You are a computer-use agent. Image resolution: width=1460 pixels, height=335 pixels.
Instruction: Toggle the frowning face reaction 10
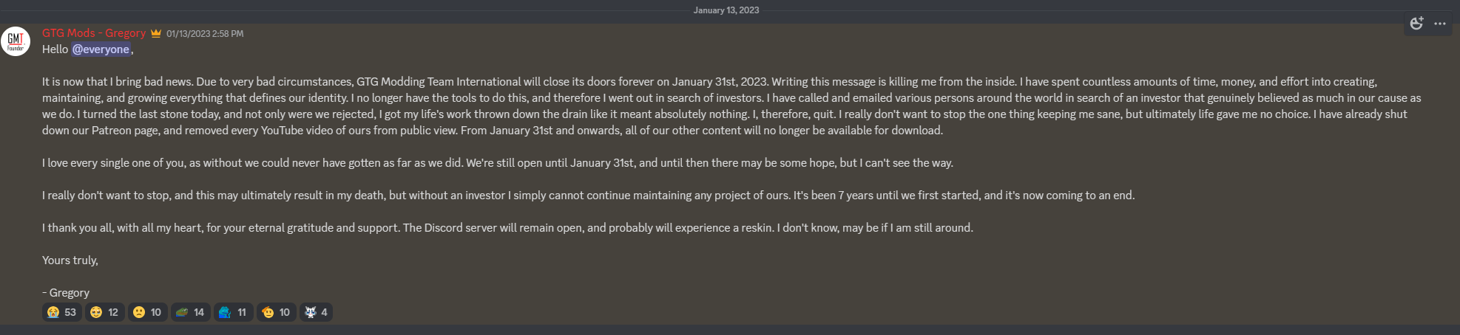coord(147,312)
